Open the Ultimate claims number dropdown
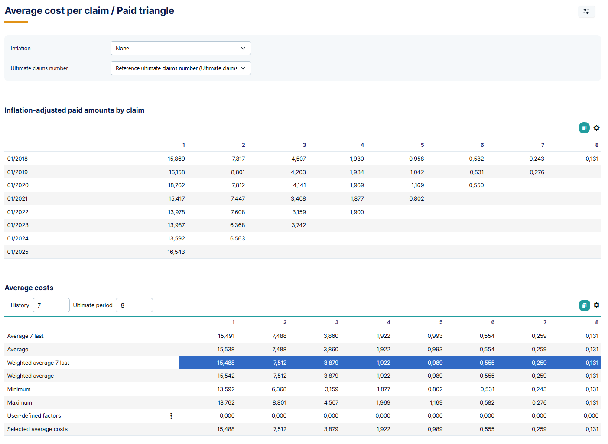608x444 pixels. [x=181, y=68]
